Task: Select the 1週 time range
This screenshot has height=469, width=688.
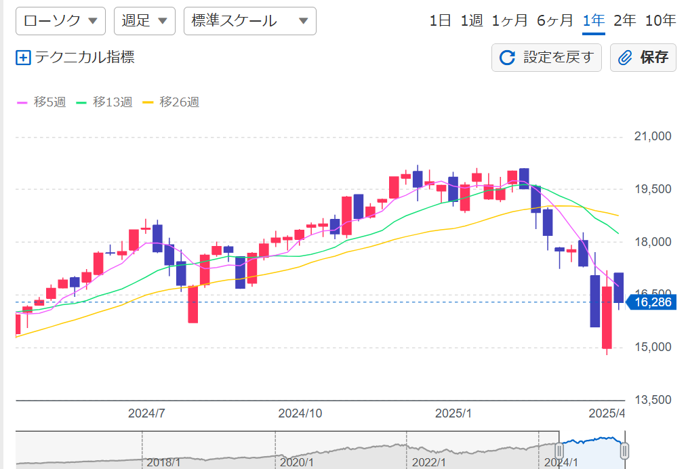Action: coord(472,20)
